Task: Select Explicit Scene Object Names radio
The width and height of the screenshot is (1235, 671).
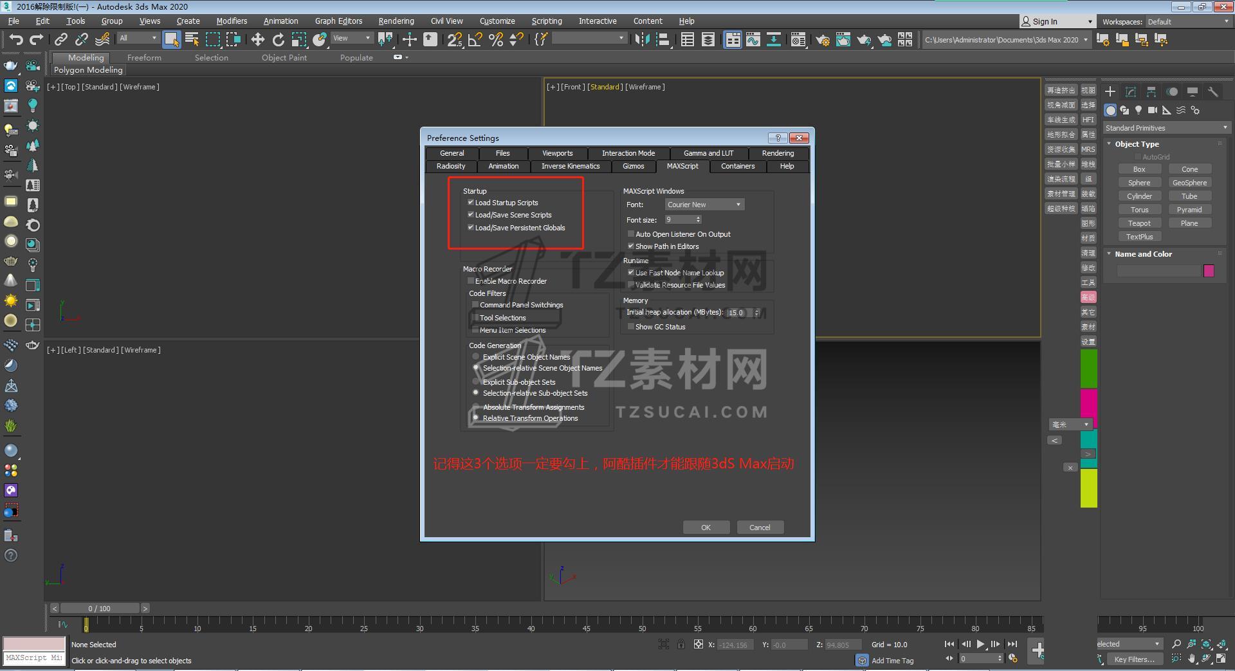Action: coord(476,357)
